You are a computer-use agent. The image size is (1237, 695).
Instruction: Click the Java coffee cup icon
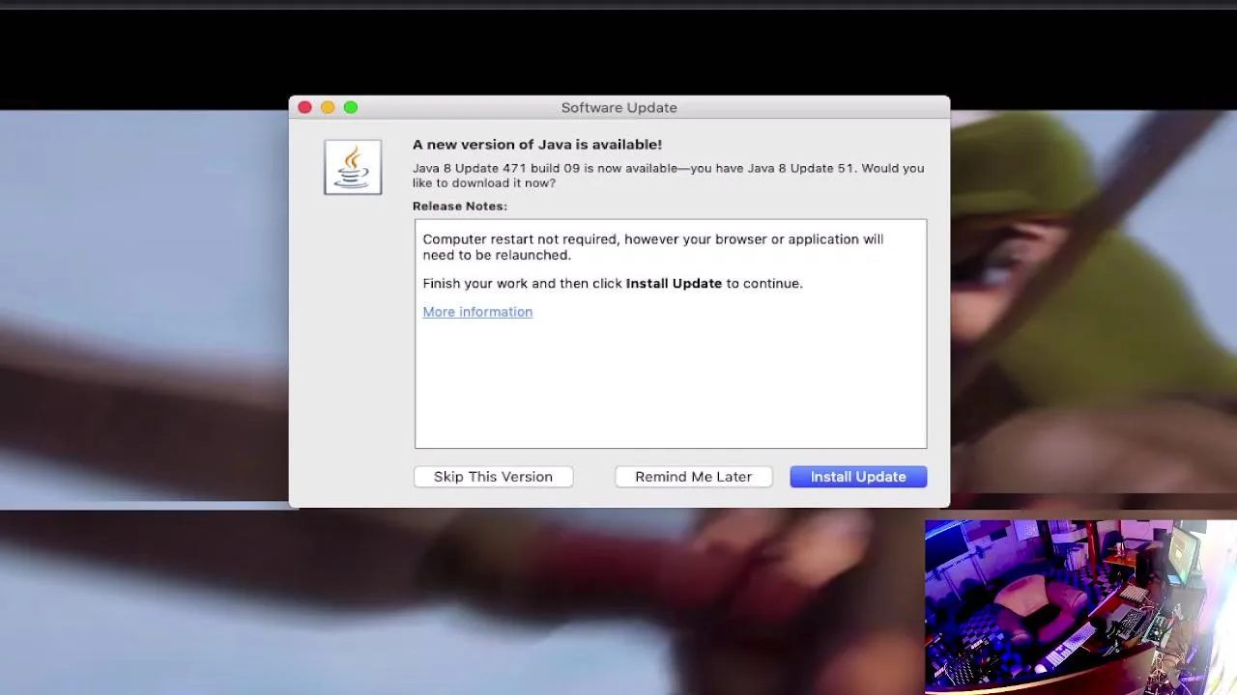pos(353,167)
